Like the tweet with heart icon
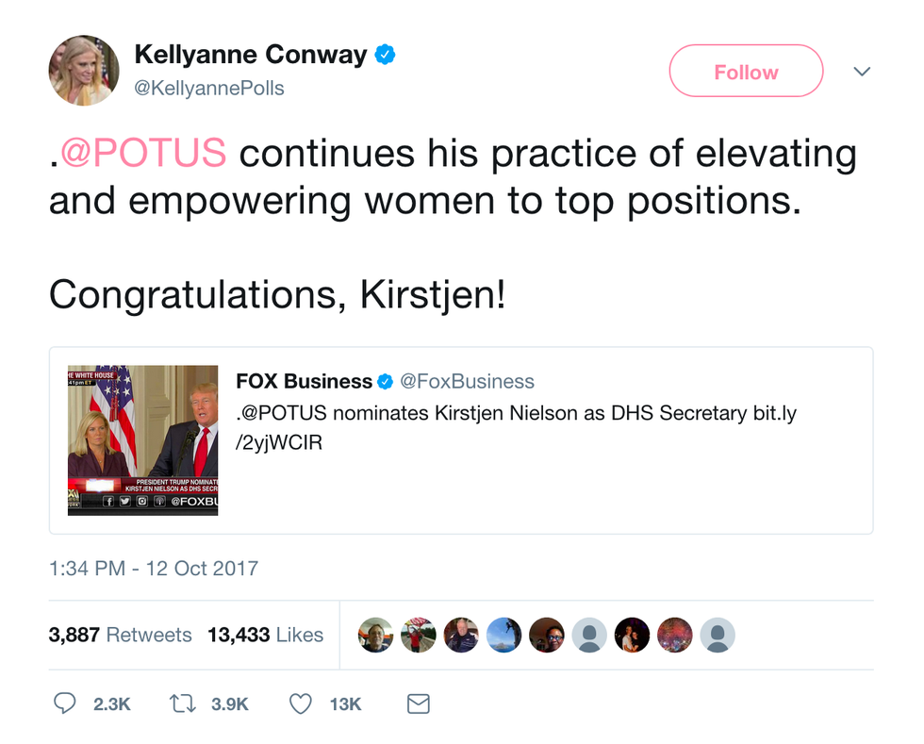Screen dimensions: 924x744 (x=300, y=703)
